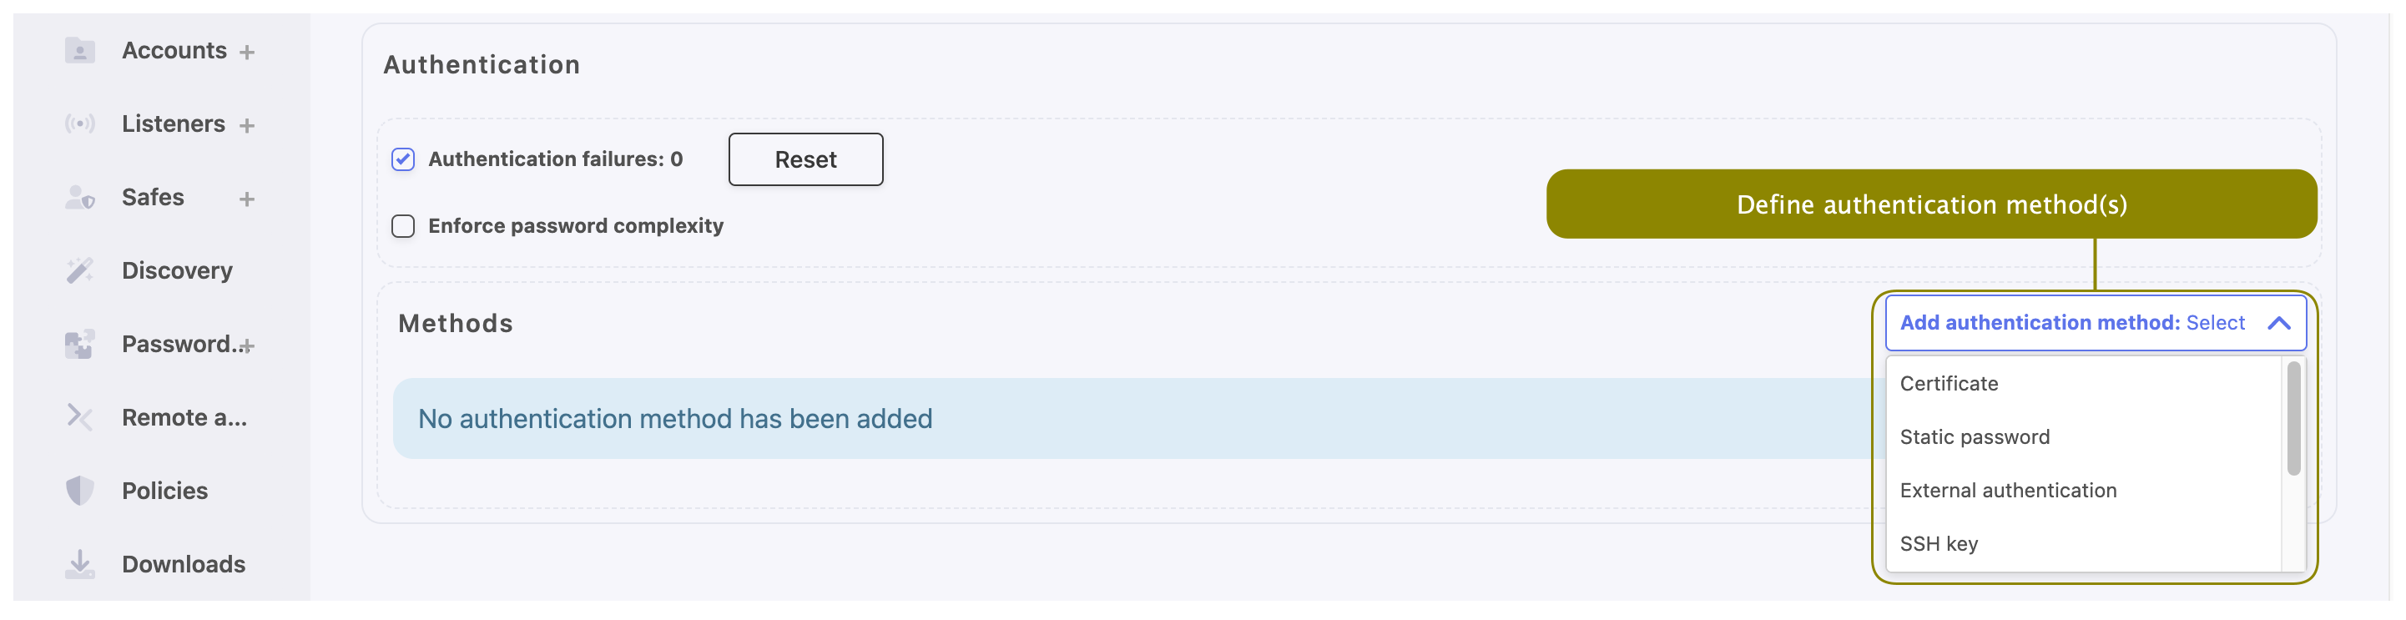Click the plus next to Listeners
The width and height of the screenshot is (2406, 620).
click(246, 126)
